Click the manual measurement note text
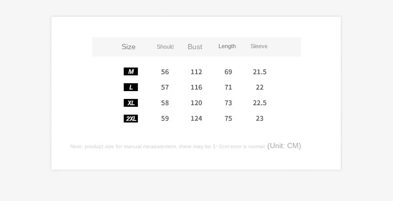The image size is (393, 201). click(x=168, y=147)
